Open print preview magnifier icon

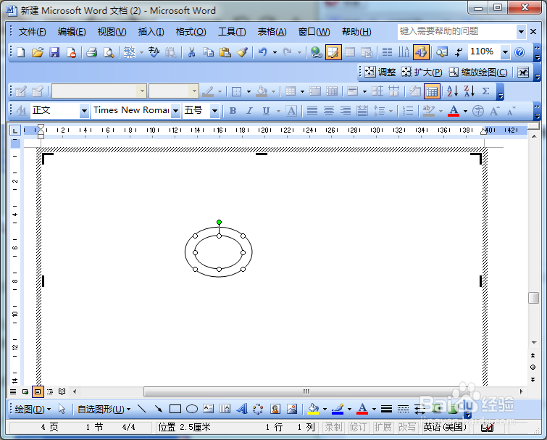(109, 52)
